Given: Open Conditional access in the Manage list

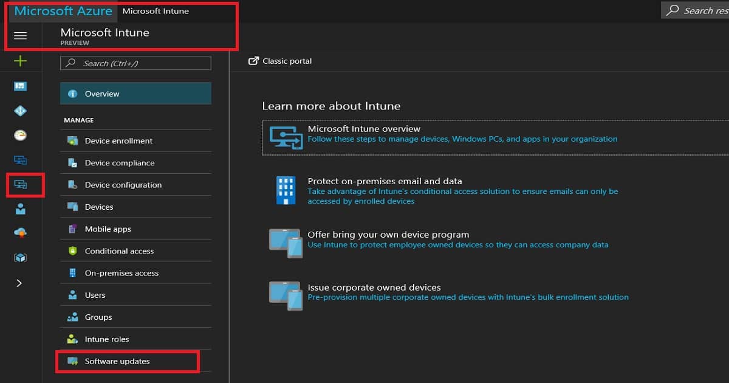Looking at the screenshot, I should [135, 251].
